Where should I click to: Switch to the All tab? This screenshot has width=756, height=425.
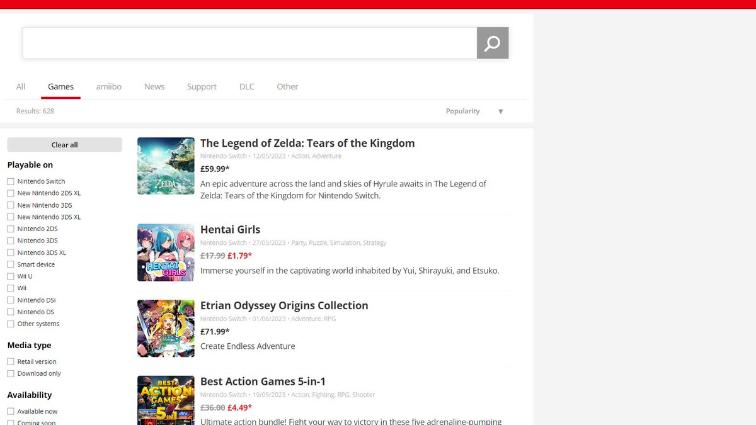tap(21, 87)
